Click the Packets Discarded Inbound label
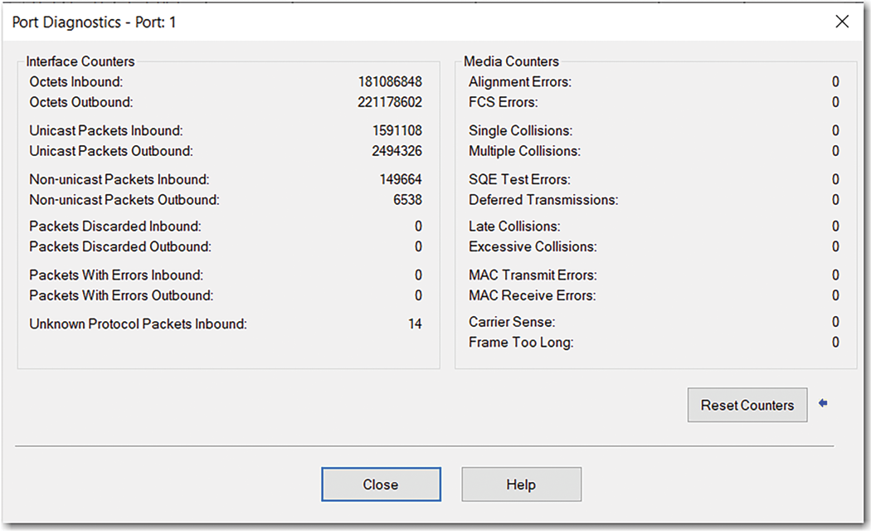 pos(115,227)
